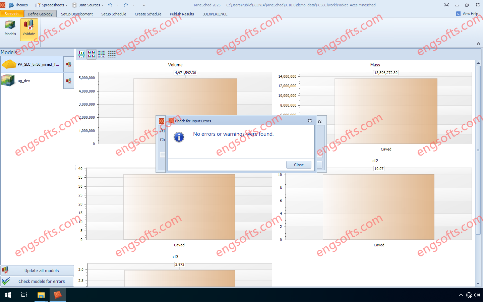This screenshot has height=302, width=483.
Task: Open the Models tool in the ribbon
Action: (10, 28)
